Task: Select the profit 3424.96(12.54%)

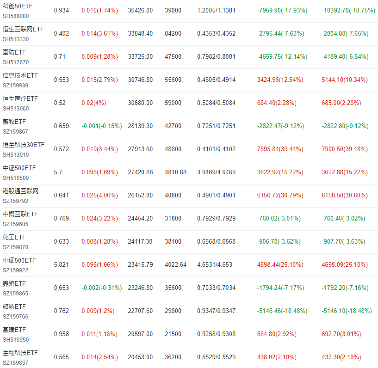Action: [280, 80]
